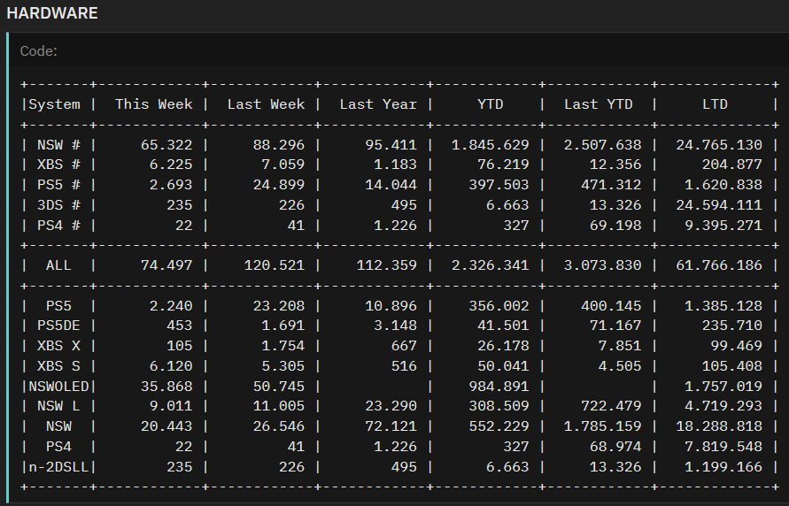Select the Last Week column header
Image resolution: width=789 pixels, height=506 pixels.
[266, 104]
